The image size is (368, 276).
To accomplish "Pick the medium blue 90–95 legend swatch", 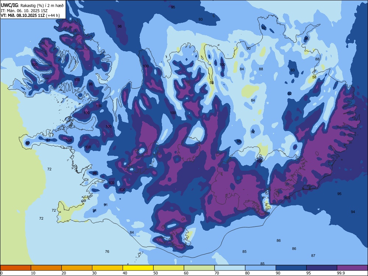I will point(291,268).
